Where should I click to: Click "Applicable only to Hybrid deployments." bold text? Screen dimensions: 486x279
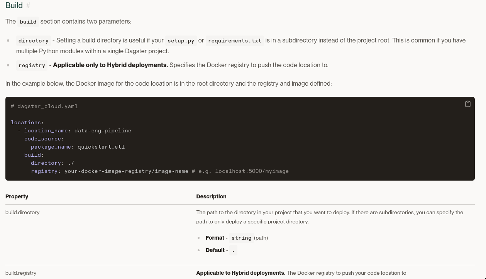[x=110, y=65]
